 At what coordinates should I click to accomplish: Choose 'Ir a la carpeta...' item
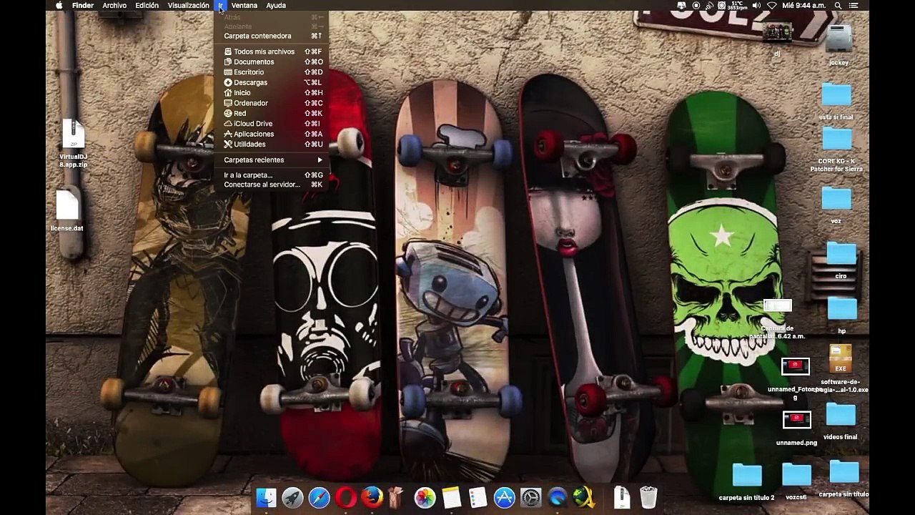(272, 175)
